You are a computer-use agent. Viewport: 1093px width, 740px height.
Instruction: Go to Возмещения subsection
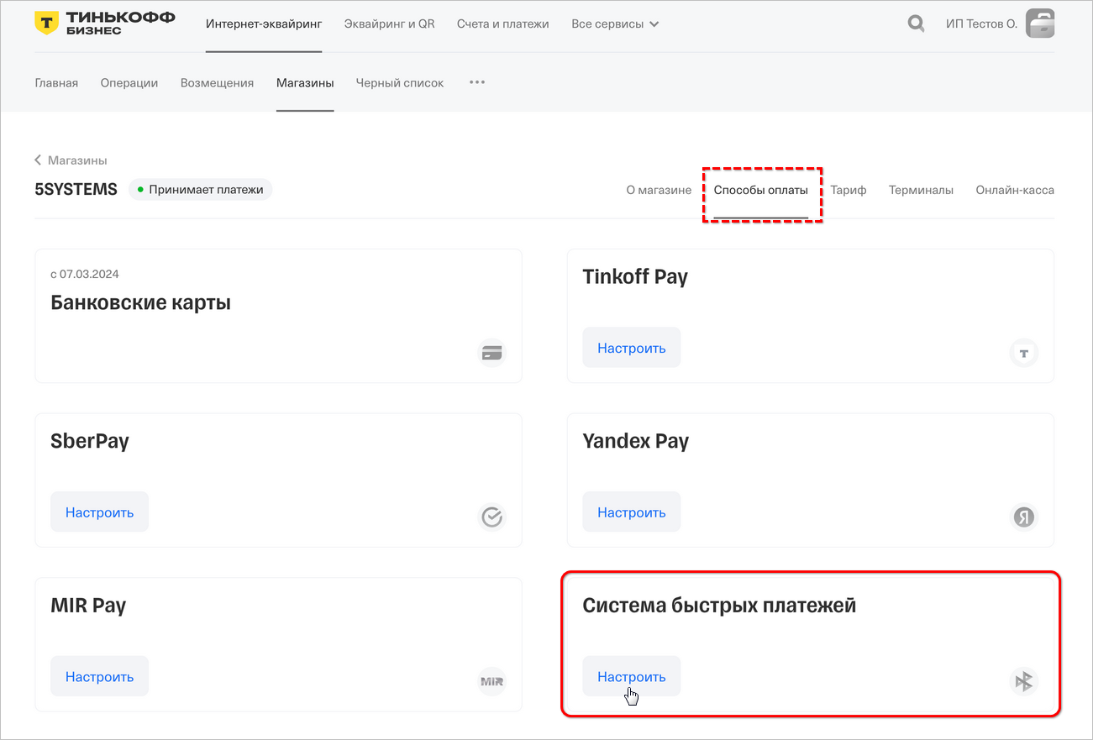(217, 82)
